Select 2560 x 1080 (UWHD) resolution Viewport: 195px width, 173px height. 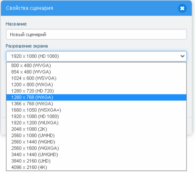(x=96, y=135)
